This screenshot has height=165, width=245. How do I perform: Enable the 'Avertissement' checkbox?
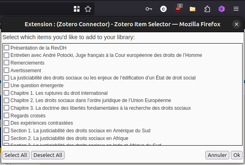point(6,70)
